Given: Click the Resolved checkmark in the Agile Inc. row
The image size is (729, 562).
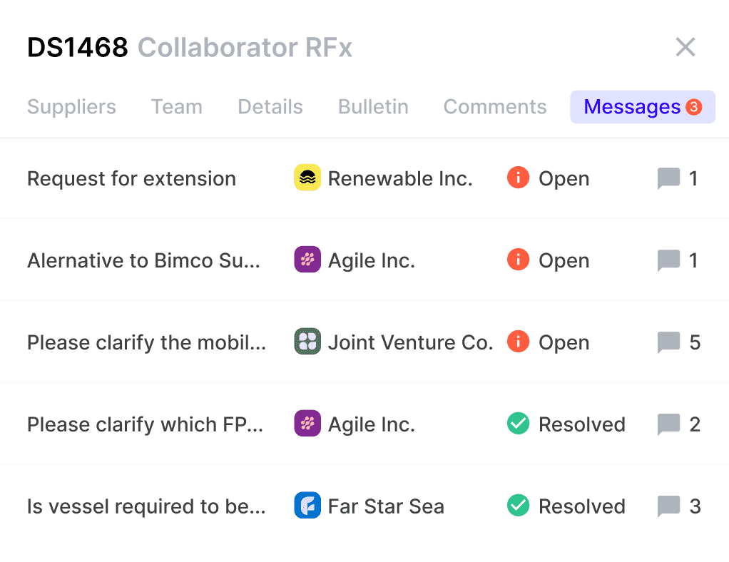Looking at the screenshot, I should [x=518, y=424].
